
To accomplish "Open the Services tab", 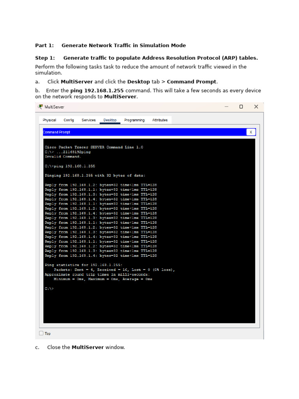I will (88, 120).
